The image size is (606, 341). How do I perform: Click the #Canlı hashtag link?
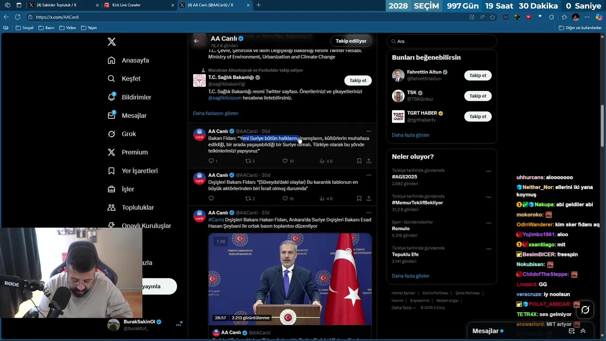click(215, 220)
